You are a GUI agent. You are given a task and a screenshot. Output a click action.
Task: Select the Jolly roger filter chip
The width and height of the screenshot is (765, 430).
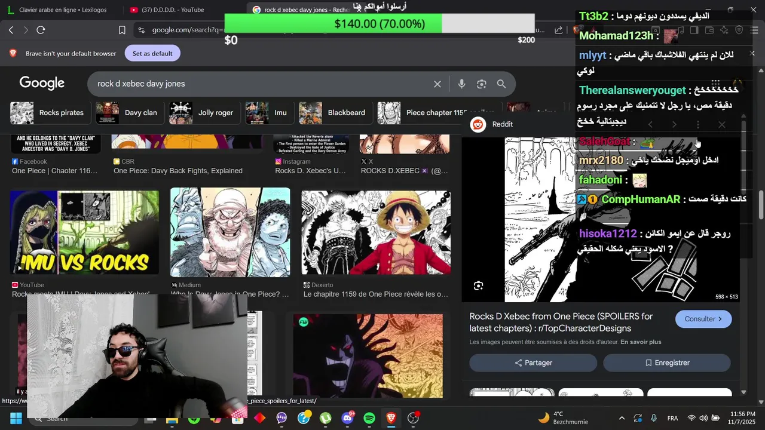point(203,113)
